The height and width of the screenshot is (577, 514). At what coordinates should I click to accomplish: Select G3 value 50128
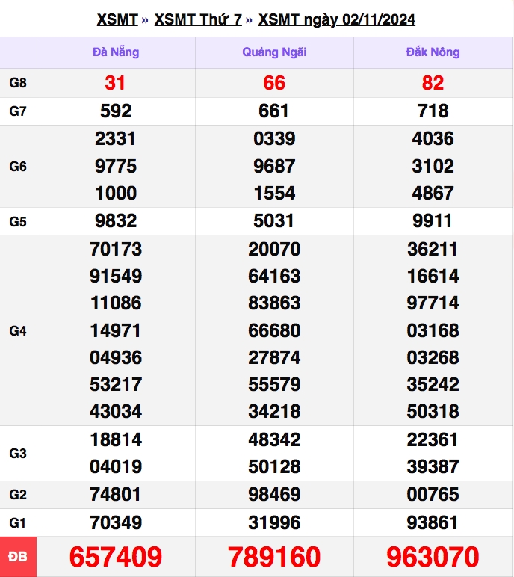click(x=274, y=466)
